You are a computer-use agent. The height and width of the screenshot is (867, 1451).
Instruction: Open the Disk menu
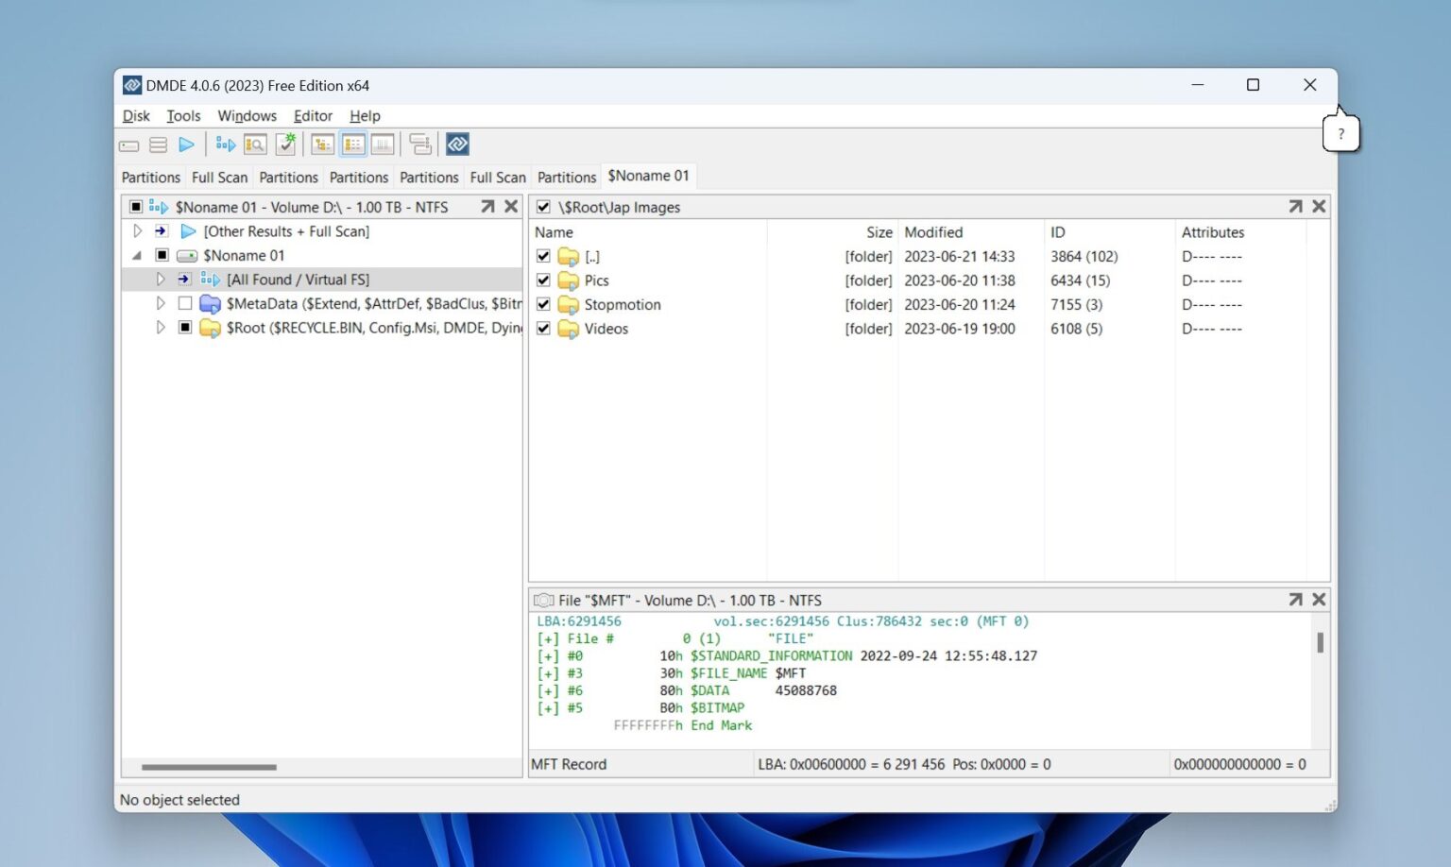[x=135, y=115]
